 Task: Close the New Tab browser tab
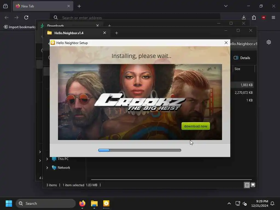click(69, 6)
